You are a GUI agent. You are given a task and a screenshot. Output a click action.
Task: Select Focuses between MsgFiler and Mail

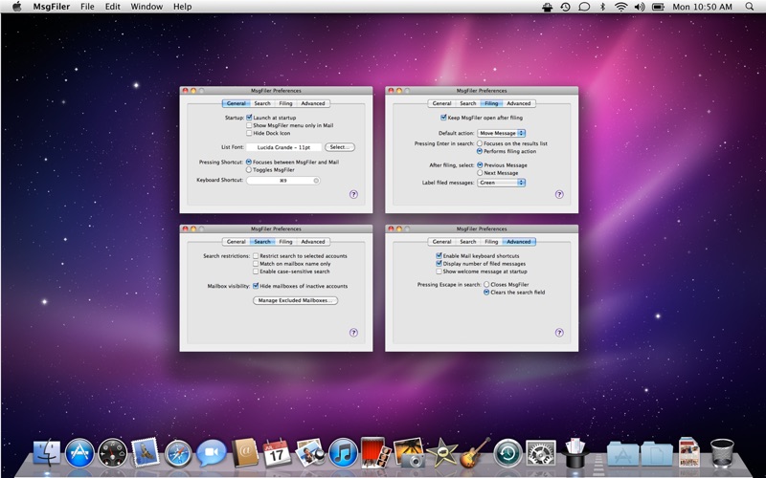(x=249, y=162)
